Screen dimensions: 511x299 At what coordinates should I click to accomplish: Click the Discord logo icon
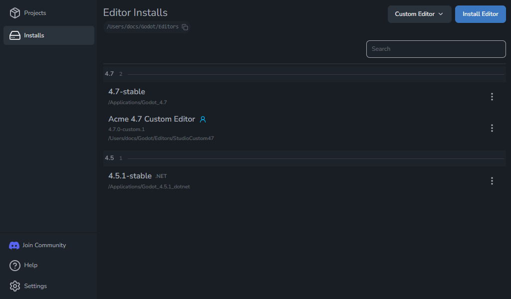point(14,246)
